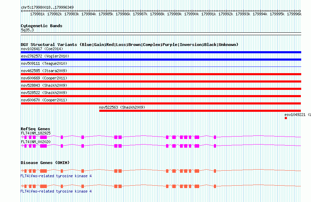Click the nsv522563 (Shaikh2009) label
This screenshot has height=202, width=311.
pos(122,107)
